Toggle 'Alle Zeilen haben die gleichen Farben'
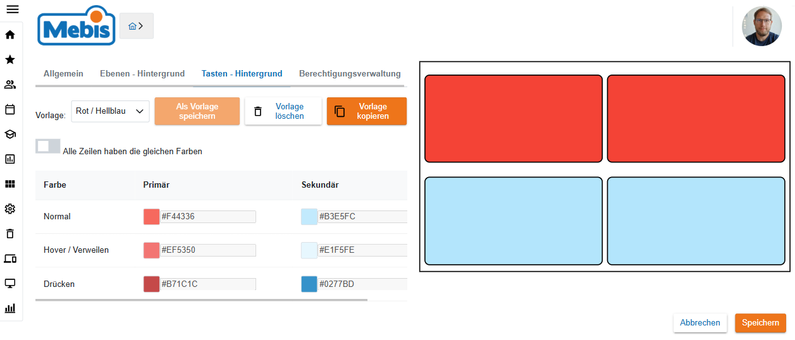This screenshot has width=795, height=340. (x=48, y=146)
